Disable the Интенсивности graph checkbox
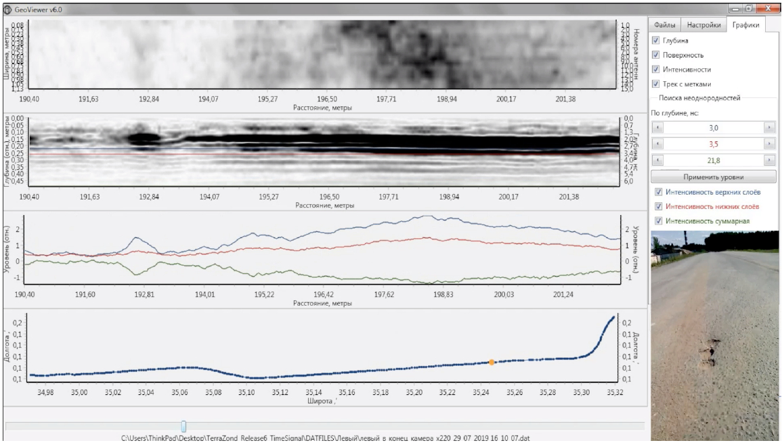 pyautogui.click(x=655, y=70)
